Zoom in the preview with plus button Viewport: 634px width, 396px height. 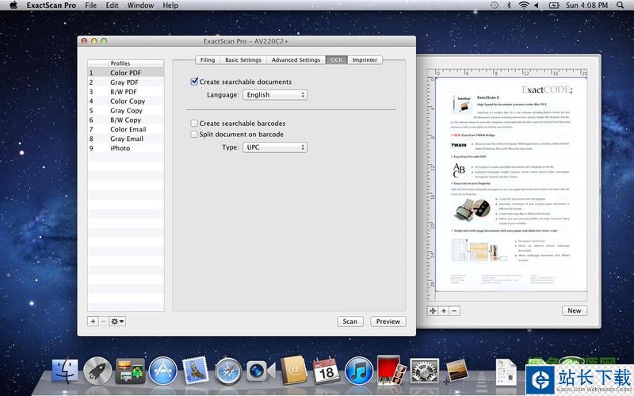click(443, 311)
